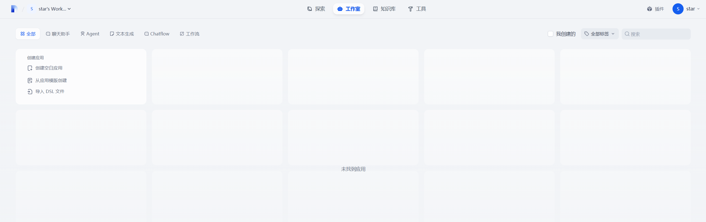Click 创建空白应用 link
The height and width of the screenshot is (222, 706).
pyautogui.click(x=49, y=68)
